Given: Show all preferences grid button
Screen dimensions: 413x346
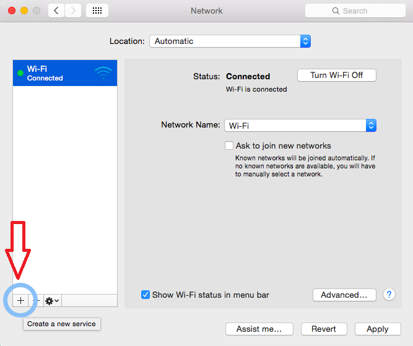Looking at the screenshot, I should (97, 11).
